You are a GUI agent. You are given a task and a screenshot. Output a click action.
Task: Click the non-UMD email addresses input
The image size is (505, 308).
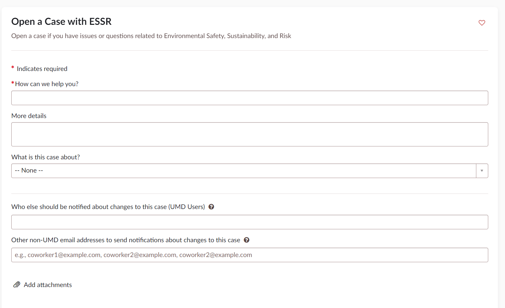coord(249,255)
